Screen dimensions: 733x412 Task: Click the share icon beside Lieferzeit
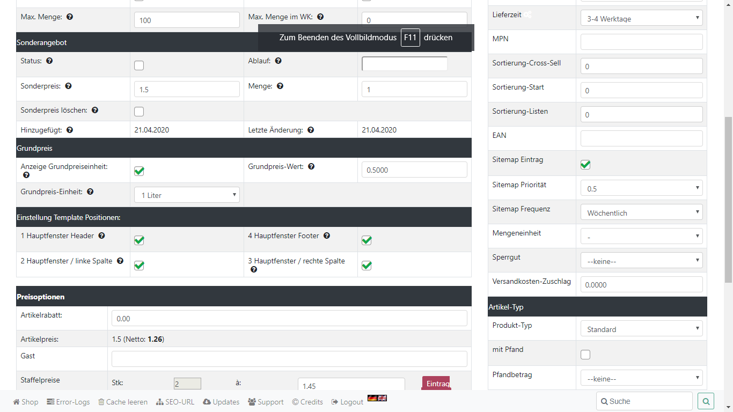pyautogui.click(x=528, y=15)
